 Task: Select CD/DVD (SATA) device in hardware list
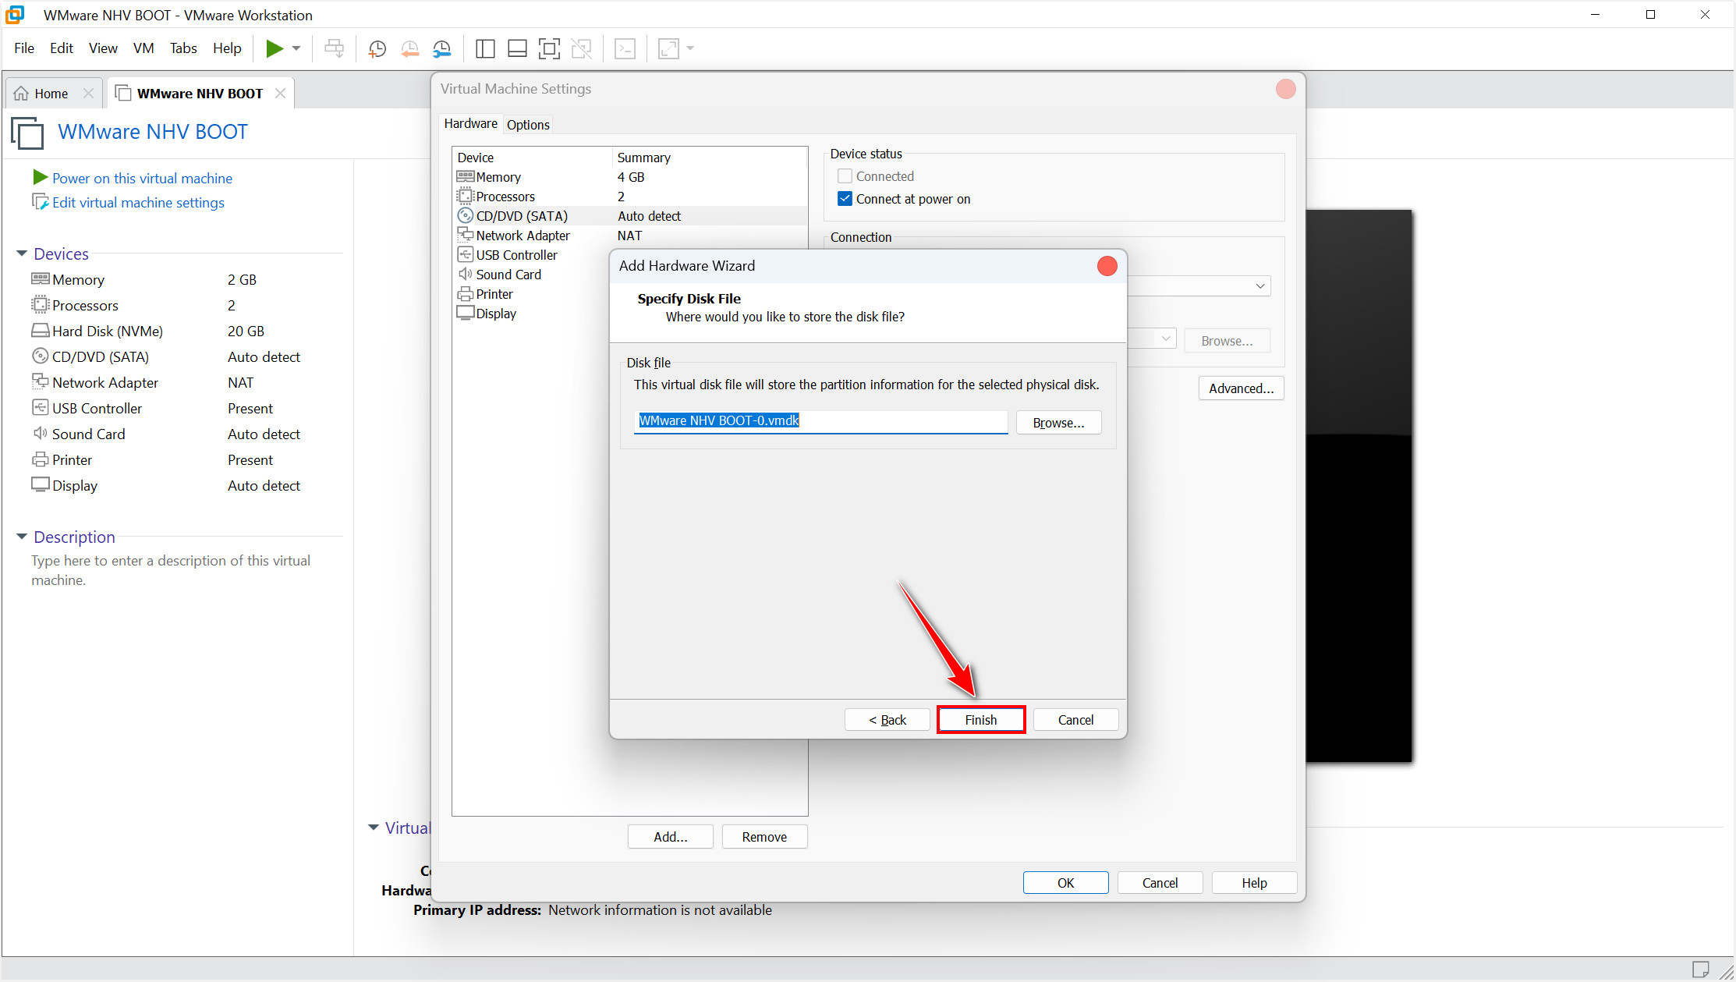(522, 216)
